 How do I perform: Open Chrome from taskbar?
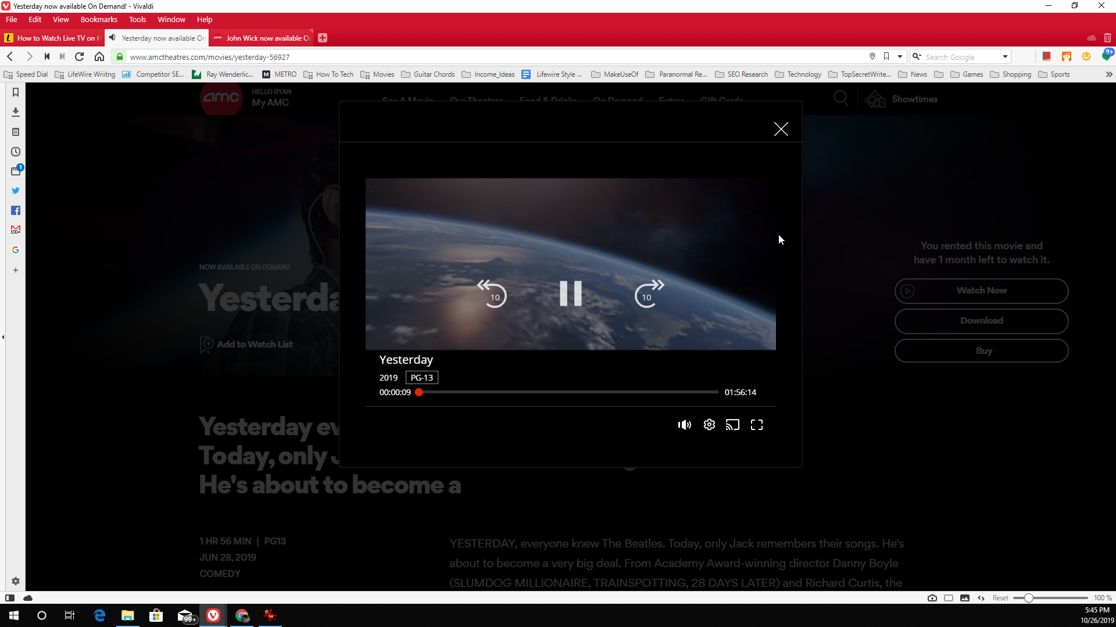242,615
